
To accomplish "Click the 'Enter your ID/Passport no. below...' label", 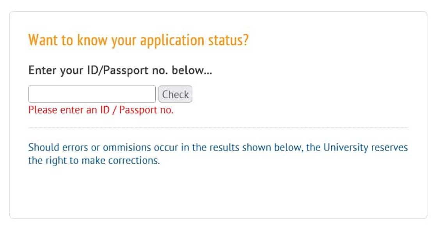I will (x=120, y=71).
